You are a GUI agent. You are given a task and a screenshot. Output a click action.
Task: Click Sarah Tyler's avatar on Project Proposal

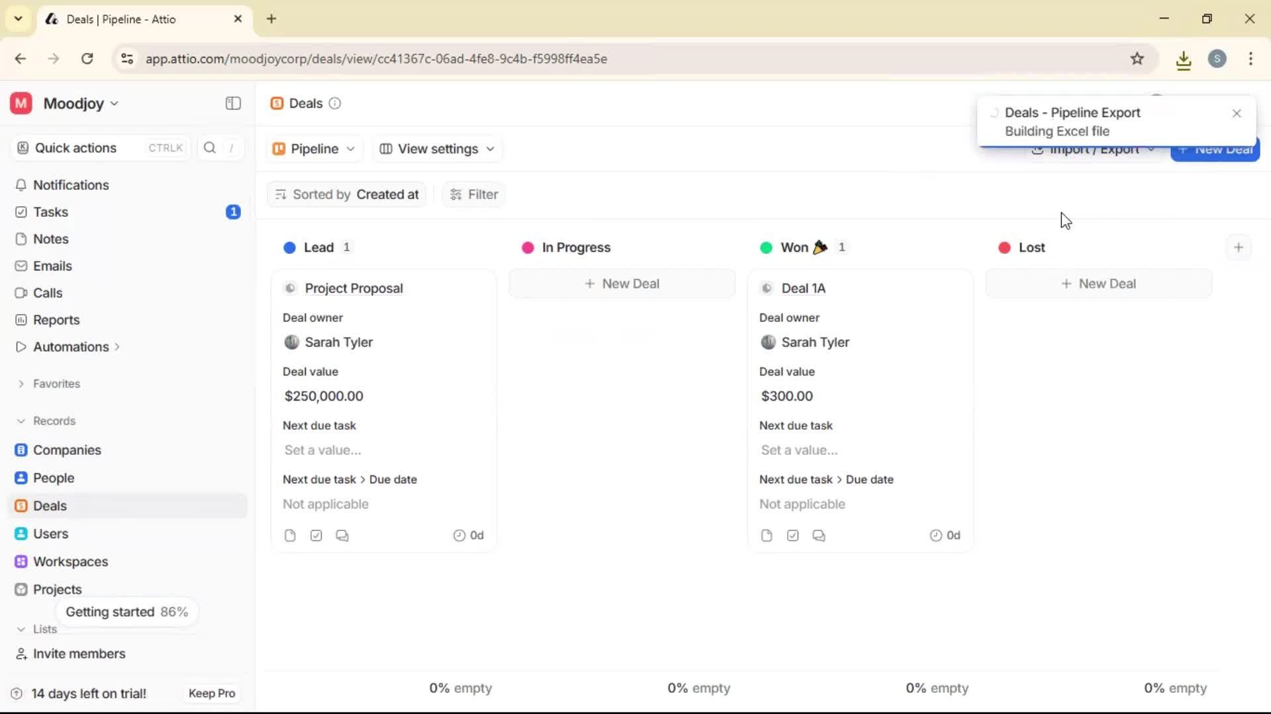pos(291,342)
